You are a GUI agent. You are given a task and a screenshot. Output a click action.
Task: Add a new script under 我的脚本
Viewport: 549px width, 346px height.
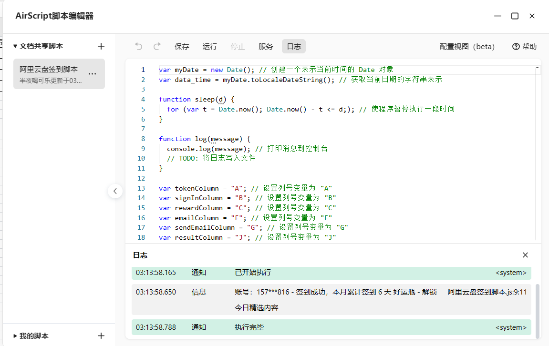tap(101, 336)
